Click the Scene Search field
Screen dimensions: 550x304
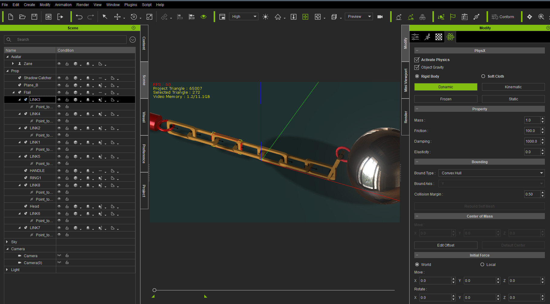tap(65, 40)
